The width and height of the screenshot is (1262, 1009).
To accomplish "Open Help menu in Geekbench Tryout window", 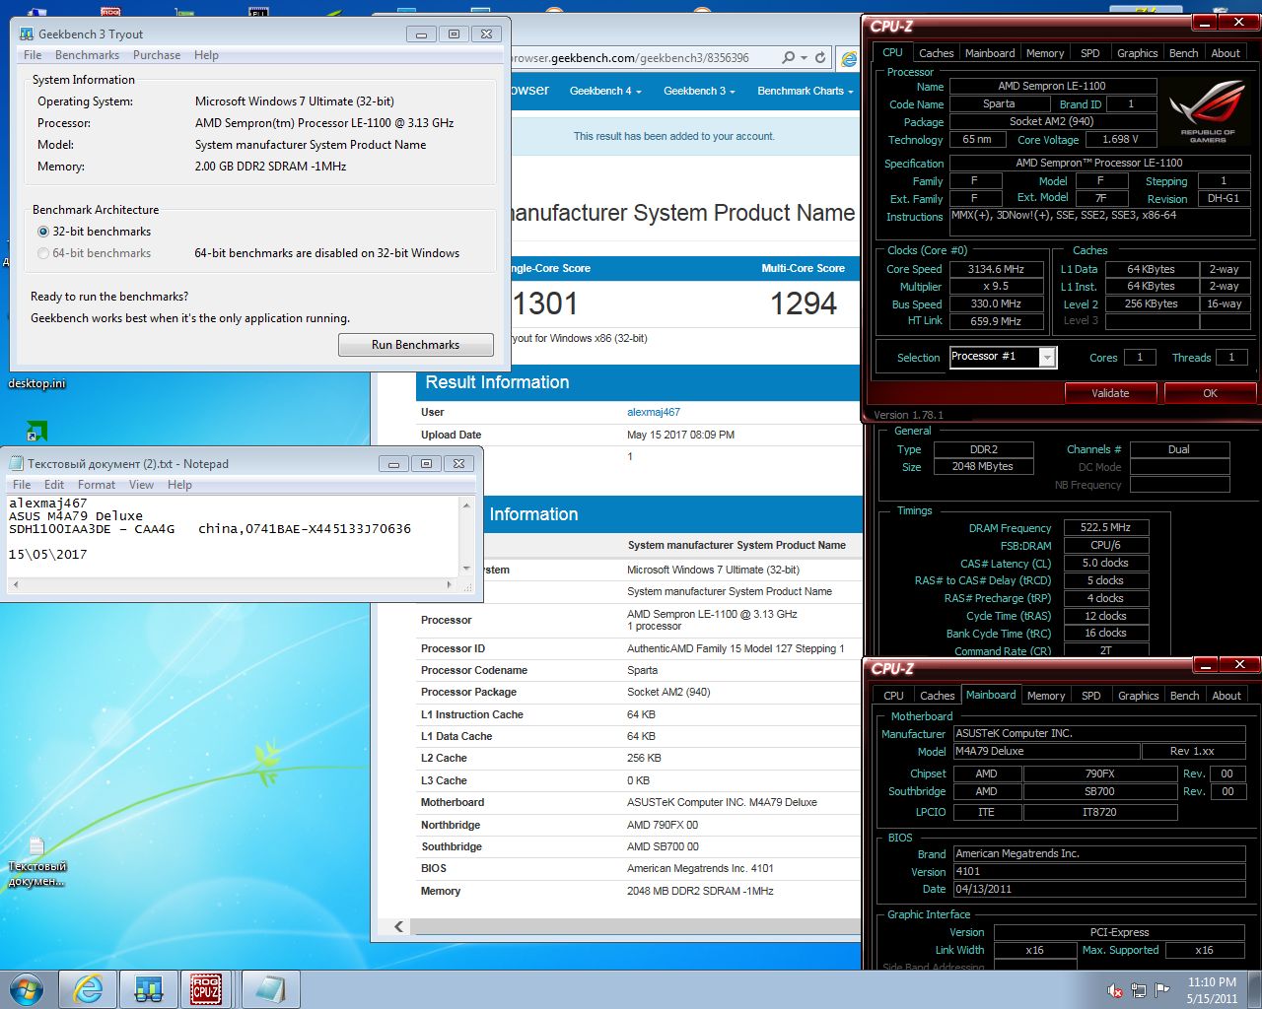I will tap(206, 55).
